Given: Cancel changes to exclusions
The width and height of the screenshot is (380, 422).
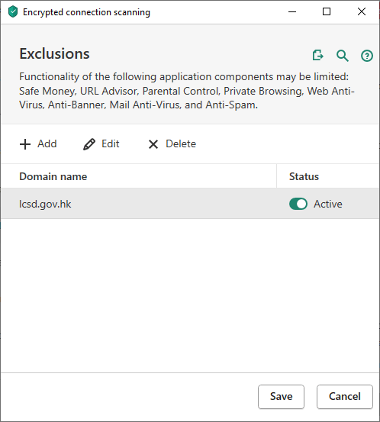Looking at the screenshot, I should tap(345, 397).
